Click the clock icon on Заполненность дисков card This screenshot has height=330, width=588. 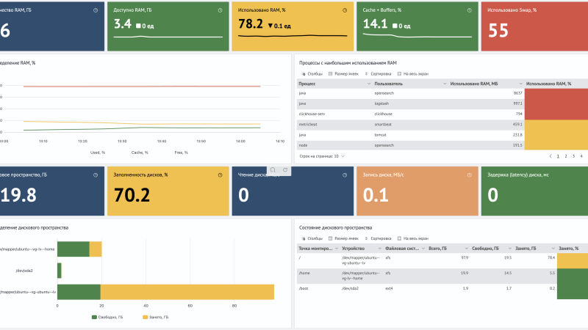[x=220, y=175]
